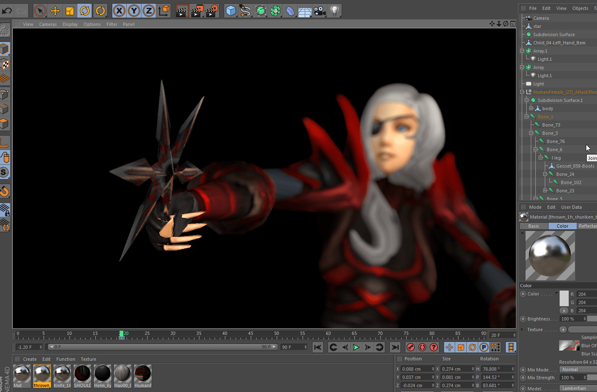
Task: Click the Color swatch in attributes
Action: (x=564, y=298)
